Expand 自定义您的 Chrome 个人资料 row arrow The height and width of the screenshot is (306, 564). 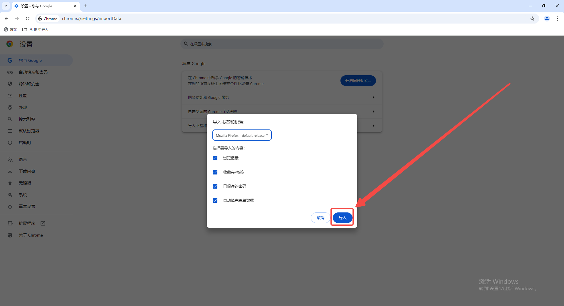click(x=374, y=112)
